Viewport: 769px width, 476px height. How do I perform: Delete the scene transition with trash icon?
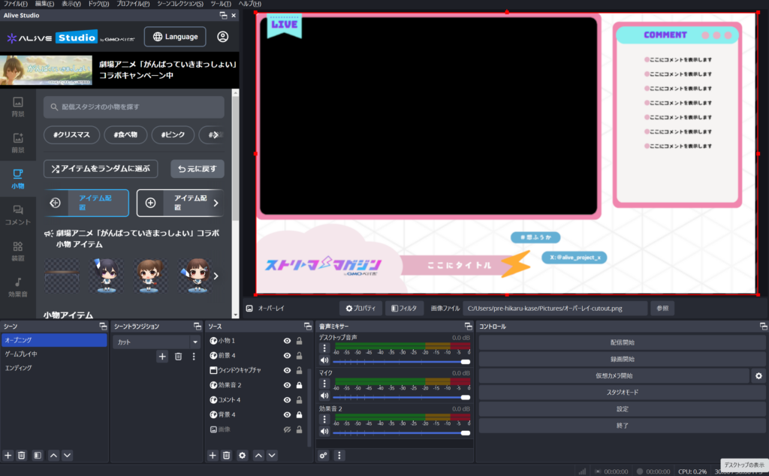point(179,357)
